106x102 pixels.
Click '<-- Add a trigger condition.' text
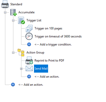click(53, 44)
